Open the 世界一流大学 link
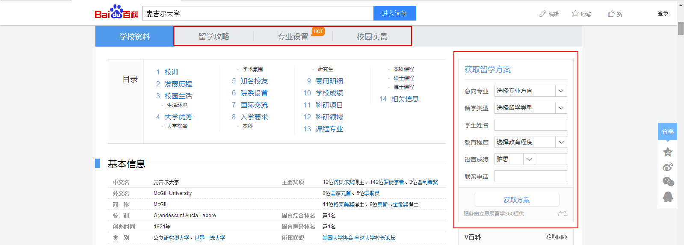This screenshot has width=684, height=245. click(210, 238)
